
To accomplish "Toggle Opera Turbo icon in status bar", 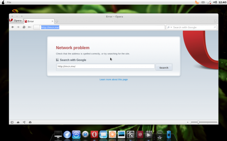I will (30, 122).
